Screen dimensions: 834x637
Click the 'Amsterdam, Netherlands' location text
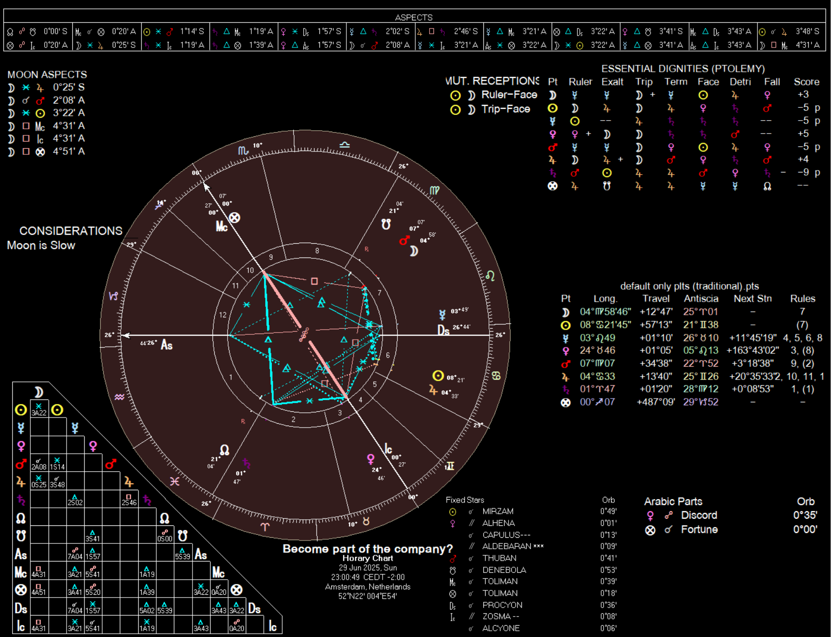tap(367, 587)
